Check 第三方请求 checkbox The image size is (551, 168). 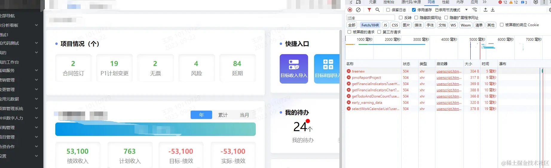(379, 32)
